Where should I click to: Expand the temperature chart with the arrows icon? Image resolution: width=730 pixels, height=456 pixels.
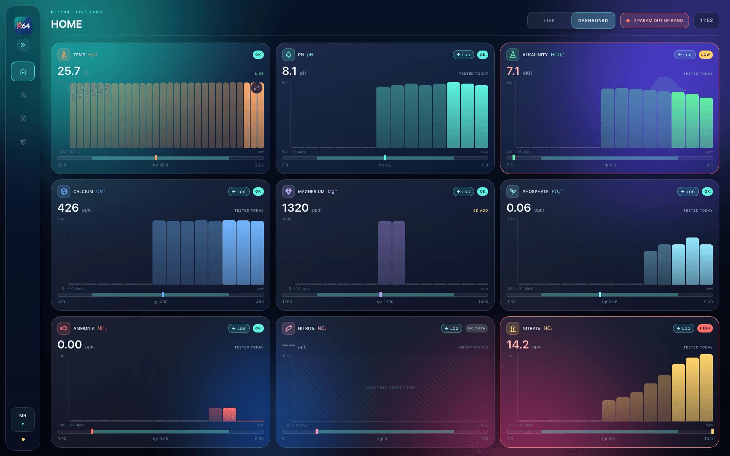[257, 88]
